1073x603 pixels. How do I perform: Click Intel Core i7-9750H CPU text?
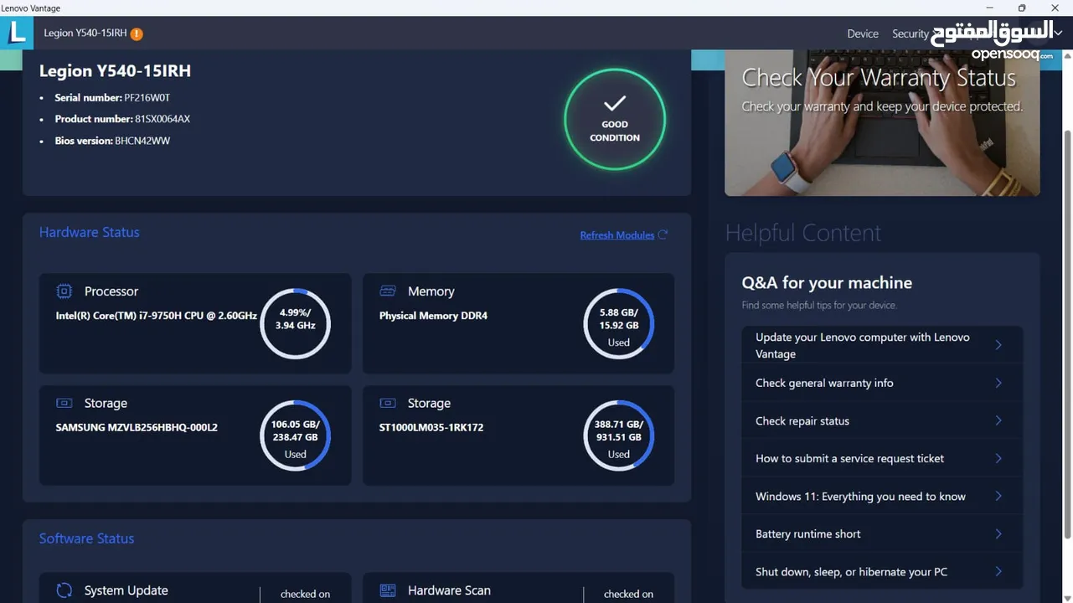[x=157, y=316]
